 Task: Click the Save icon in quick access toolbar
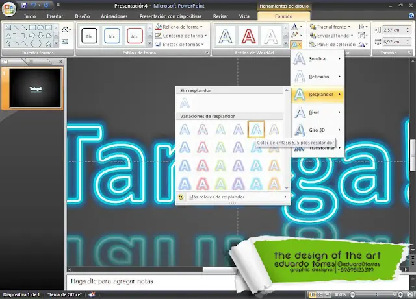(x=23, y=5)
